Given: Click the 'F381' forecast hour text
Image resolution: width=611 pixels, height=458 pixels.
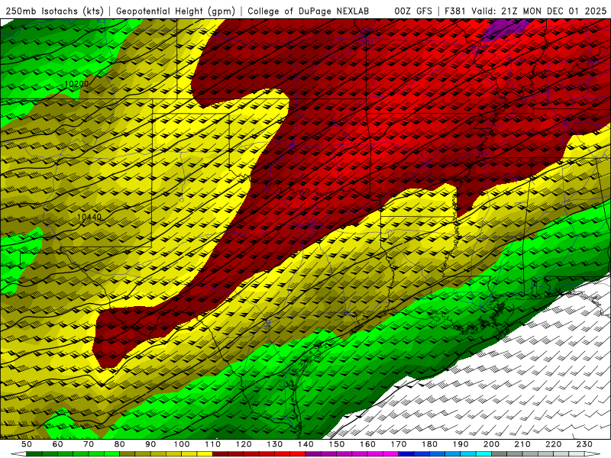Looking at the screenshot, I should (x=456, y=11).
